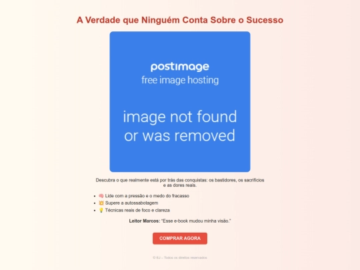
Task: Click the "free image hosting" text
Action: pos(180,80)
